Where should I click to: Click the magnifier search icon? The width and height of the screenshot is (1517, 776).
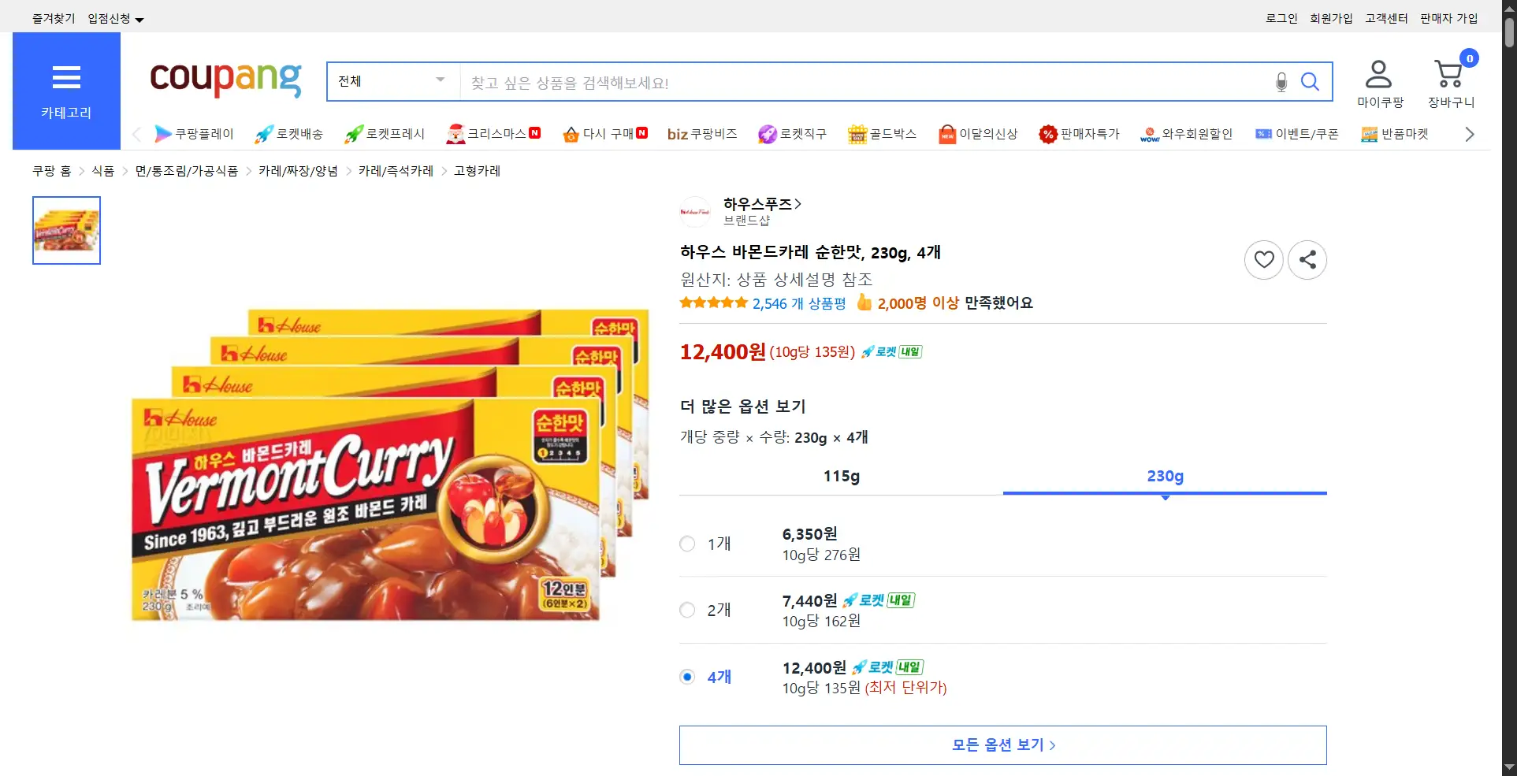1310,82
